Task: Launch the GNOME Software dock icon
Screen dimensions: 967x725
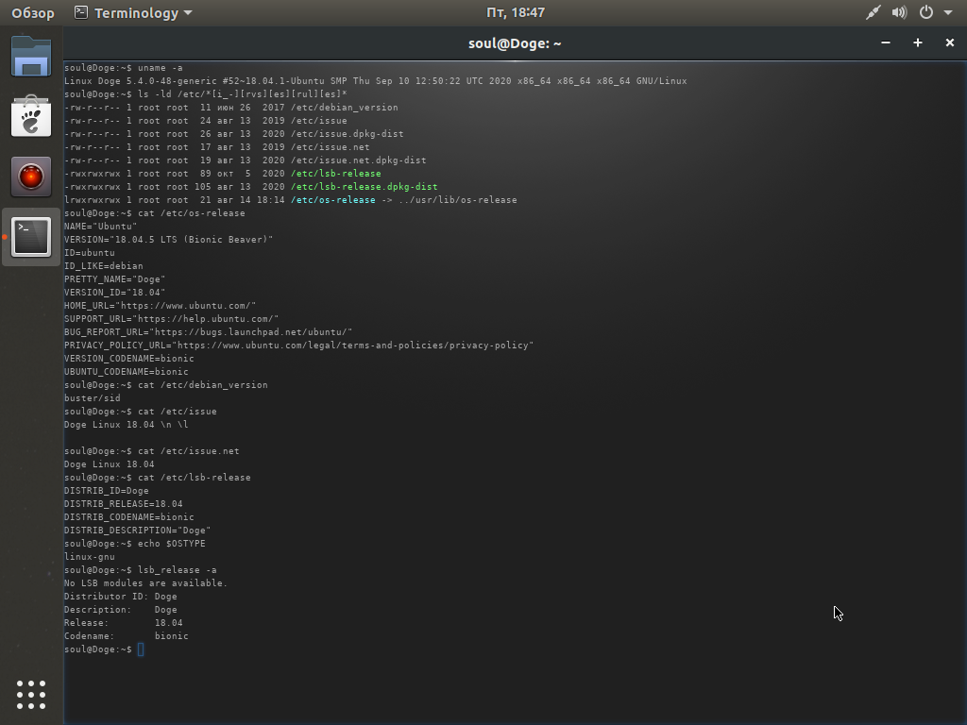Action: 31,116
